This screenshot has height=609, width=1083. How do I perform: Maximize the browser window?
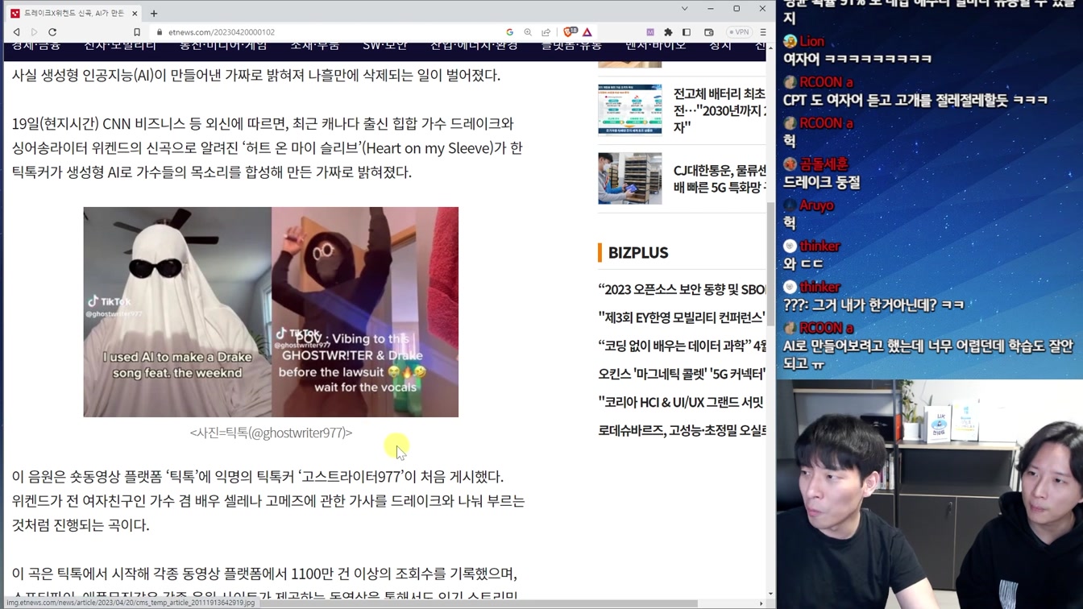[737, 9]
